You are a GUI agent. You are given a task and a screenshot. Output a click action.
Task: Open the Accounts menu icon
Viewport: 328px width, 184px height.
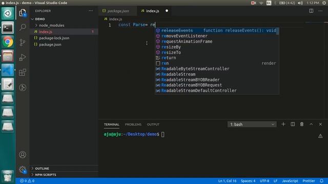23,154
